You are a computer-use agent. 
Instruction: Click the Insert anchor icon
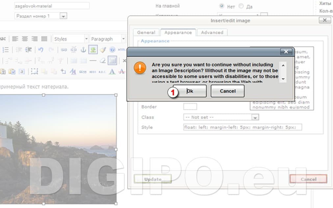[x=83, y=50]
